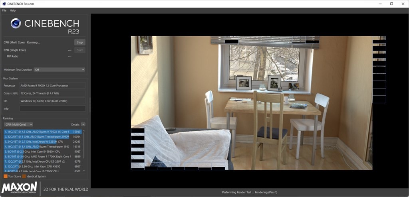The height and width of the screenshot is (197, 409).
Task: Click the Info text field
Action: coord(52,108)
